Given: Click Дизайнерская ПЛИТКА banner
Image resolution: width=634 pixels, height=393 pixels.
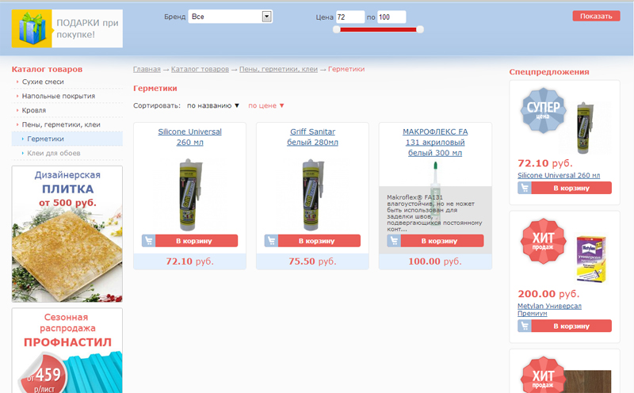Looking at the screenshot, I should click(x=67, y=234).
